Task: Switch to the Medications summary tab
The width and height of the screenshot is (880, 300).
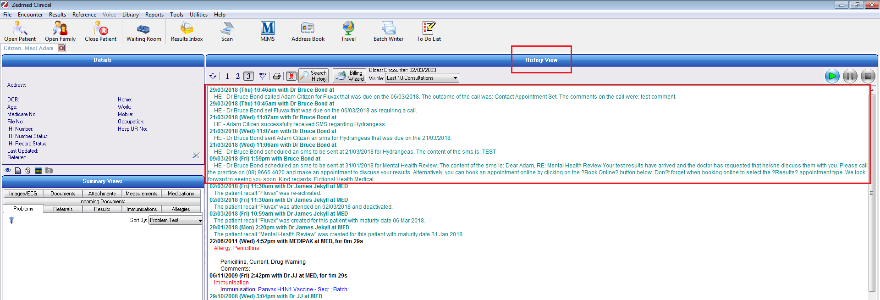Action: tap(181, 194)
